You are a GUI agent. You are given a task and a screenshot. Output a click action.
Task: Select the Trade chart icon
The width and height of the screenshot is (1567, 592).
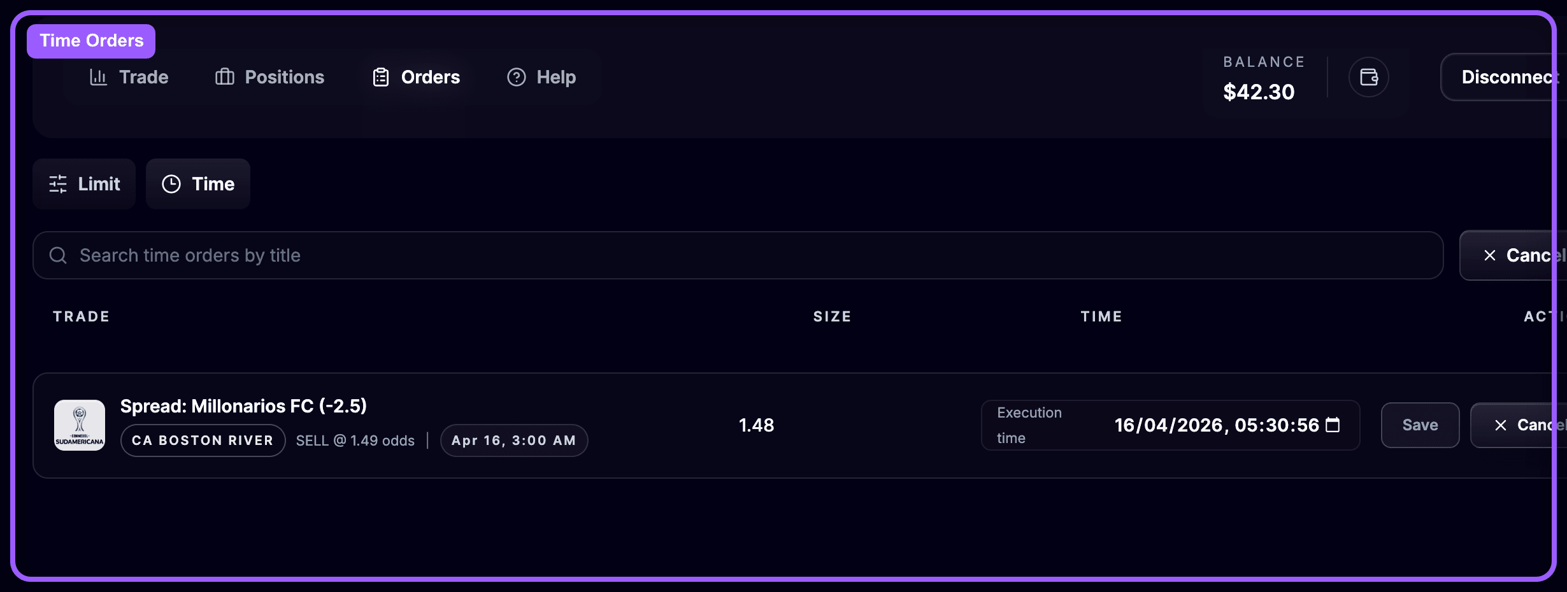[99, 76]
